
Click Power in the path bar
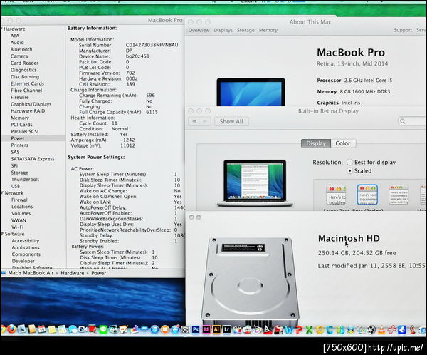pyautogui.click(x=99, y=273)
